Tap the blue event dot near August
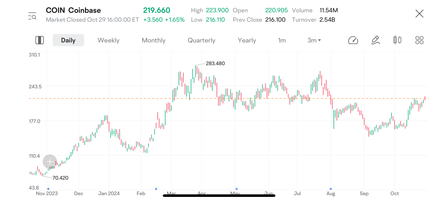This screenshot has width=438, height=201. click(x=331, y=189)
